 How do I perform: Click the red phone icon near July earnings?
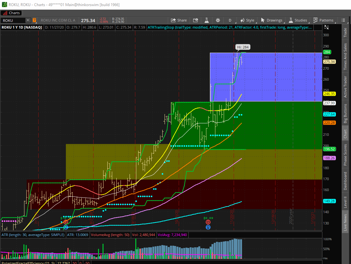(66, 222)
